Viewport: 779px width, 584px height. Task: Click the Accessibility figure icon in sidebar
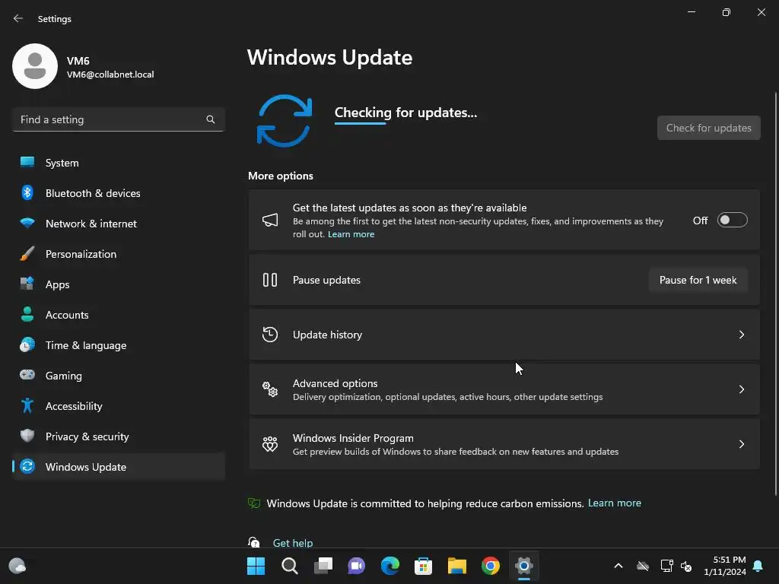pos(27,406)
